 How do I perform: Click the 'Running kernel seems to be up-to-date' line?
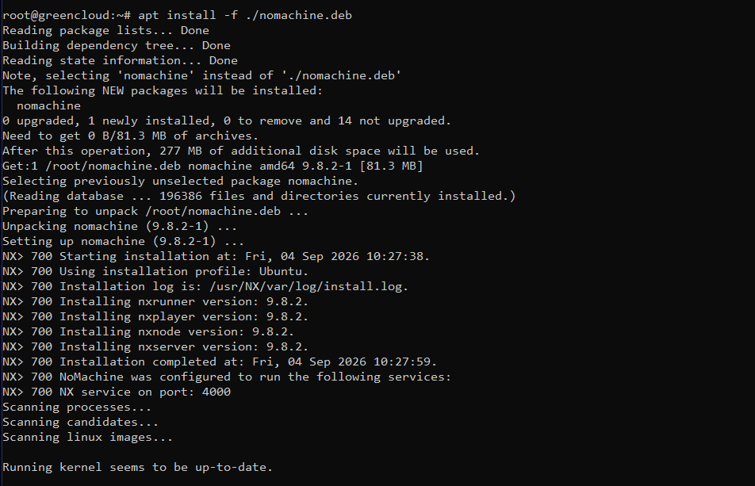pos(138,467)
